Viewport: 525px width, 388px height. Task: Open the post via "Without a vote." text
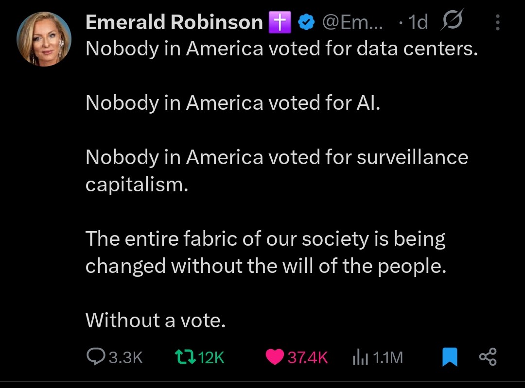click(156, 321)
